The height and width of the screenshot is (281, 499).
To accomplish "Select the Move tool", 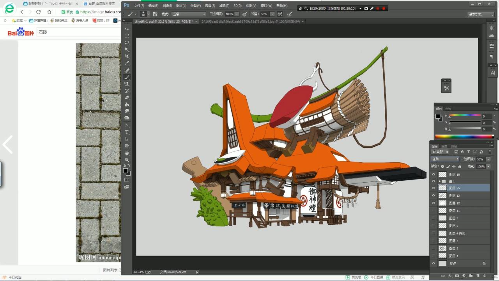I will pyautogui.click(x=127, y=29).
